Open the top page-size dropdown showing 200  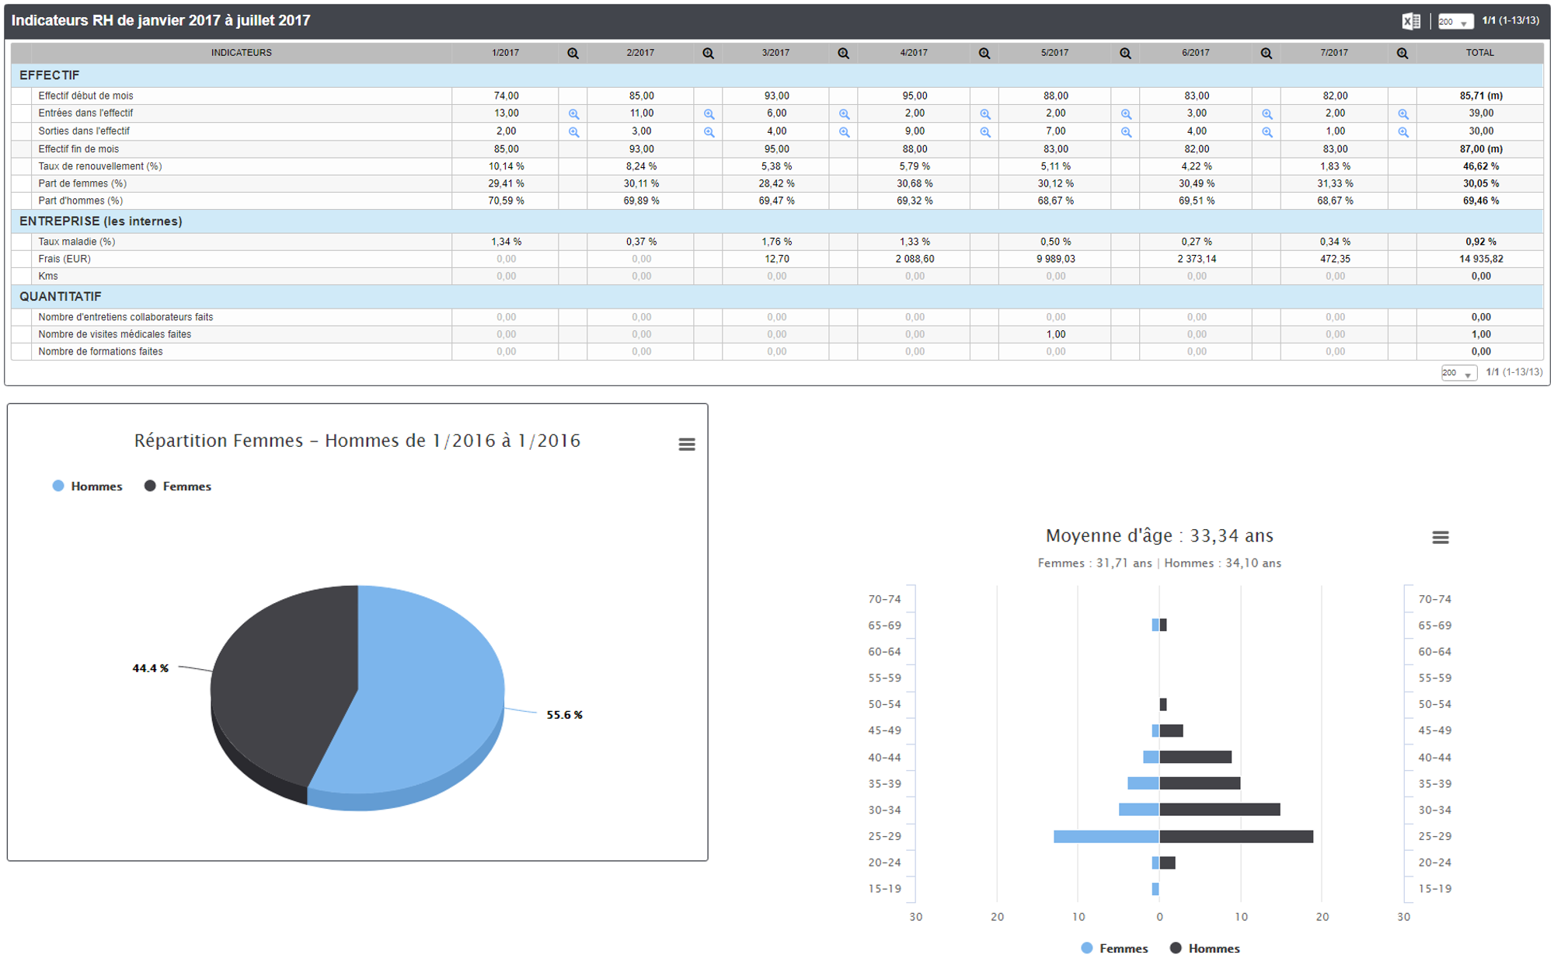coord(1455,22)
